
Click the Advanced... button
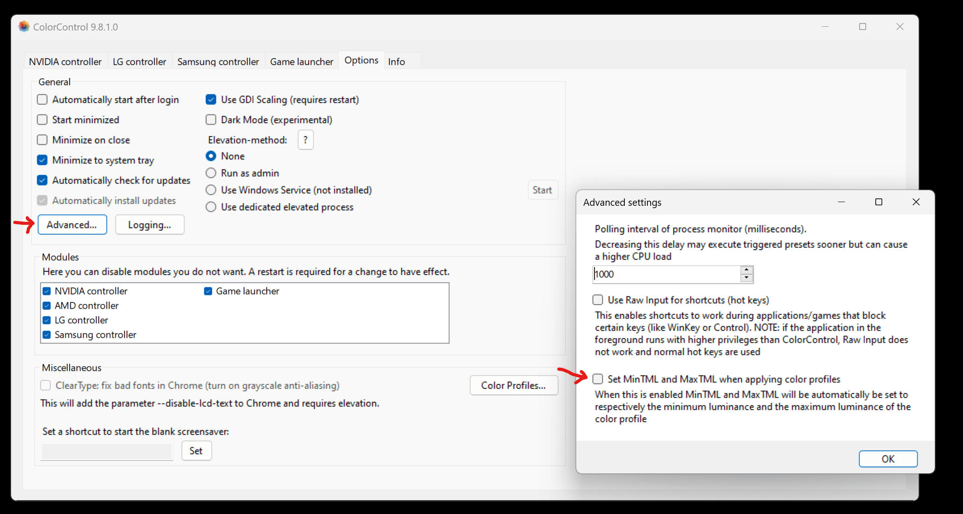click(72, 225)
